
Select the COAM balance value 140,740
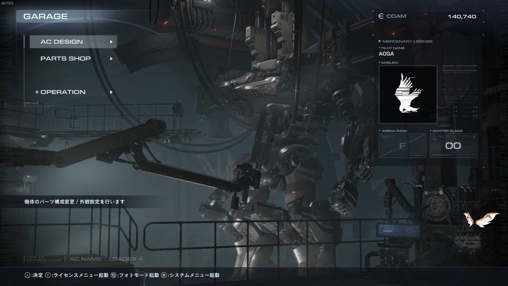462,16
